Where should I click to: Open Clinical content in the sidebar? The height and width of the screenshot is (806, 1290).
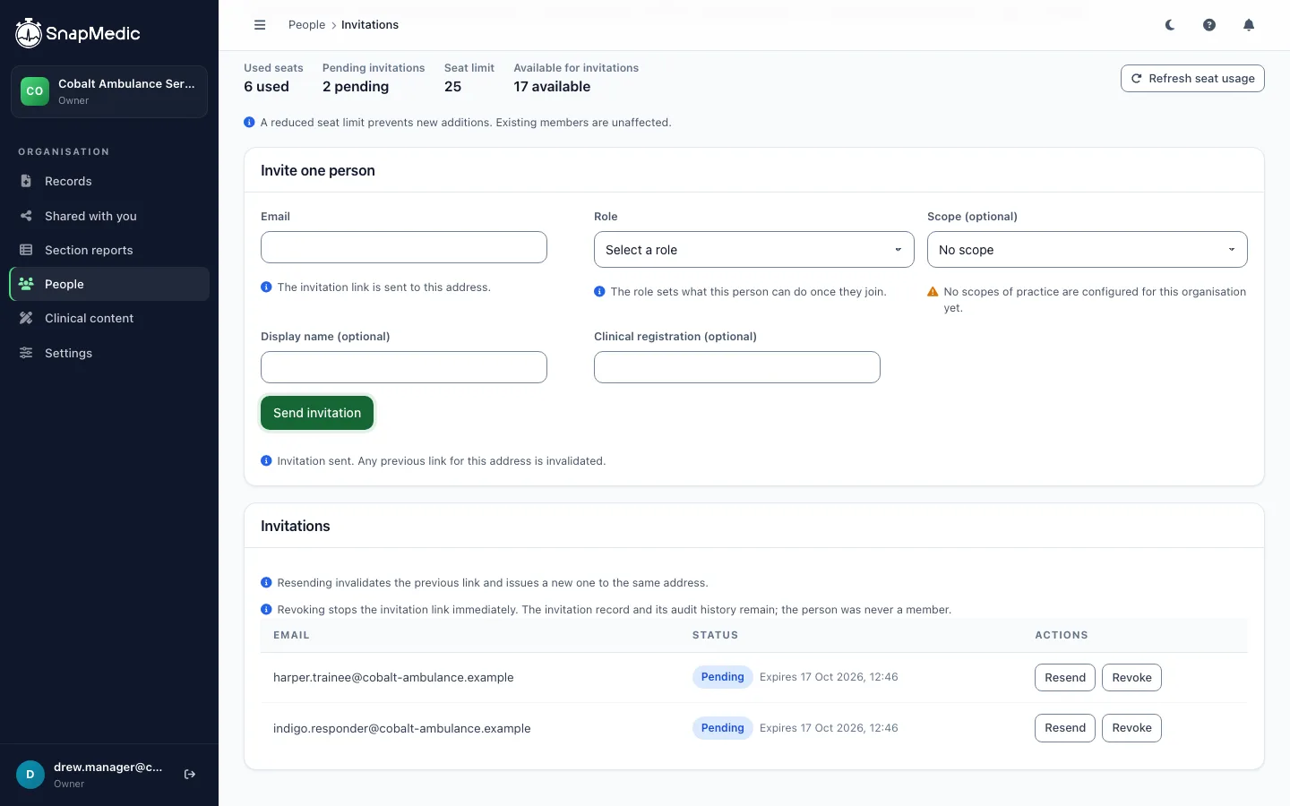click(109, 318)
